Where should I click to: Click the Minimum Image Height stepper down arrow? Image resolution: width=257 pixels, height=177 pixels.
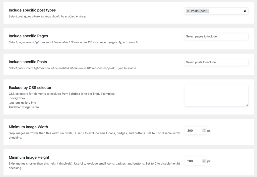[x=204, y=162]
